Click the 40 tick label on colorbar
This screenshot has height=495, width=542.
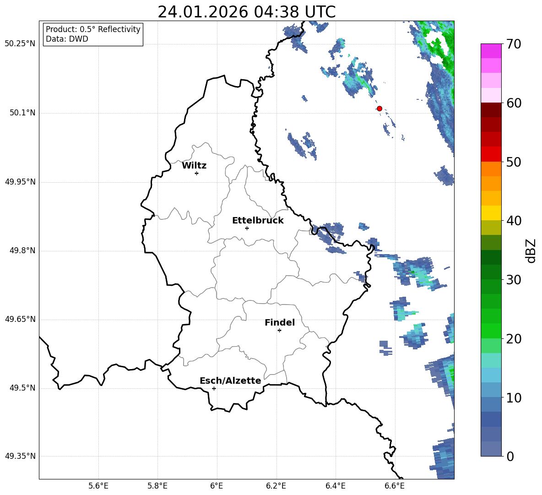pyautogui.click(x=514, y=221)
